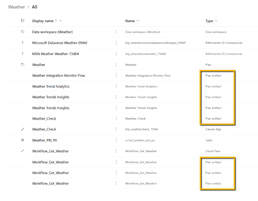The image size is (258, 201).
Task: Click the flow icon of the WorkFlow_Get_Weather cloud flow
Action: pos(23,151)
